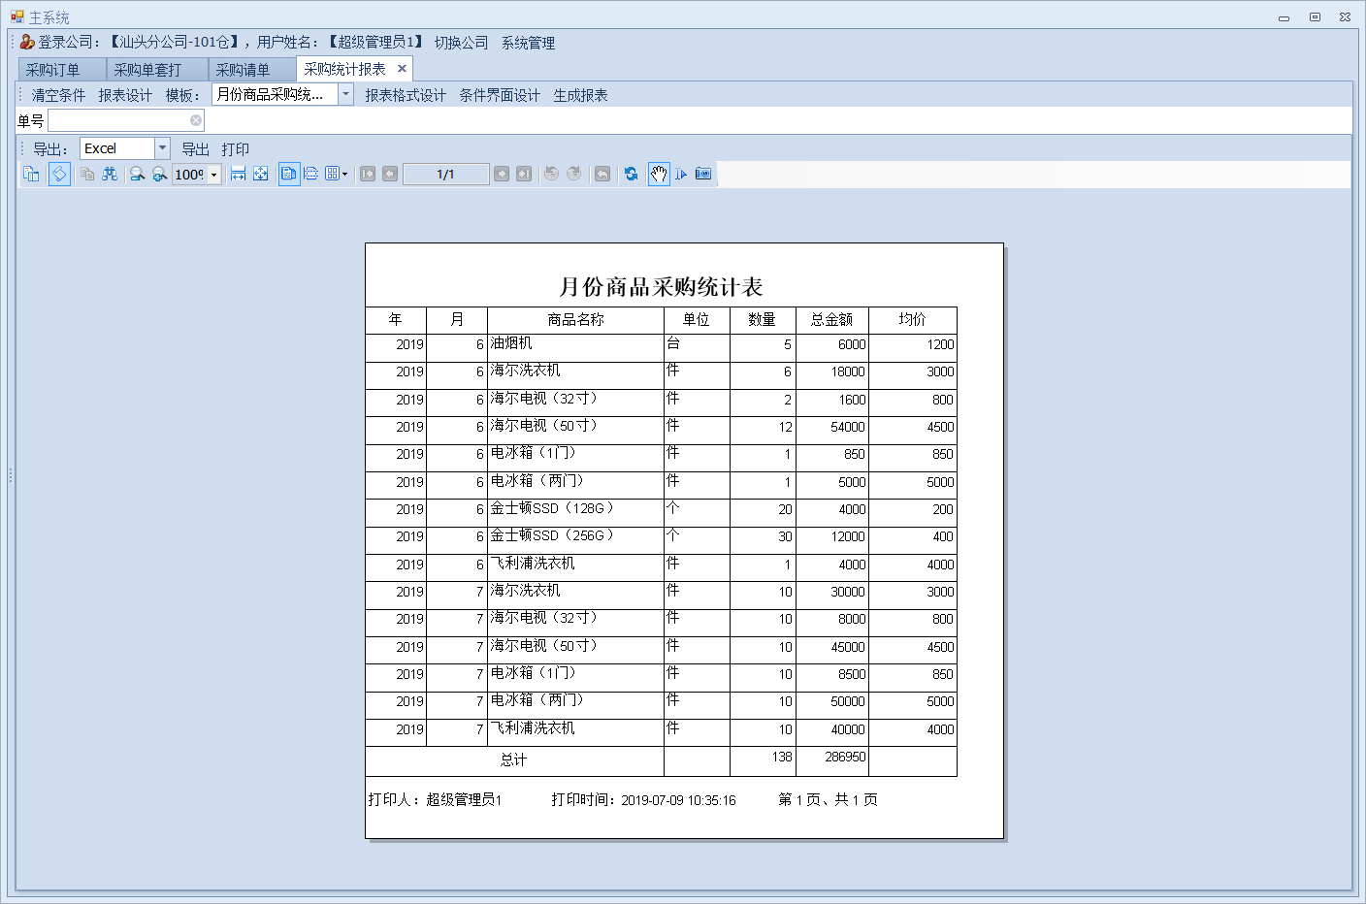Click the undo navigation arrow icon
1366x904 pixels.
coord(551,174)
